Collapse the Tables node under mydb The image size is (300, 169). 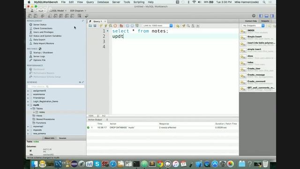point(31,108)
